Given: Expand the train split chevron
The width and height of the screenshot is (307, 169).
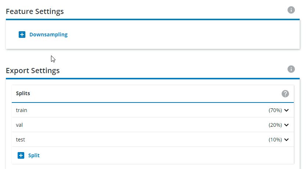Looking at the screenshot, I should click(x=287, y=110).
